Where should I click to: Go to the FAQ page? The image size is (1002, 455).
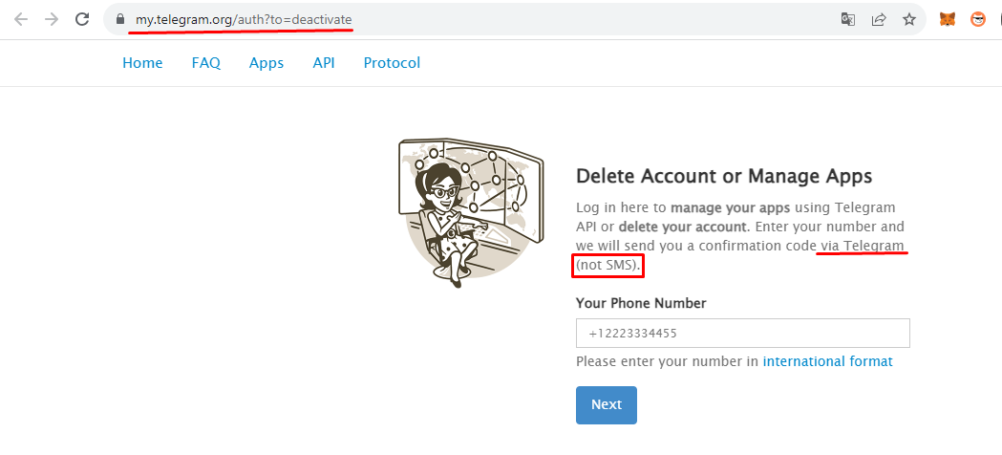pos(205,63)
